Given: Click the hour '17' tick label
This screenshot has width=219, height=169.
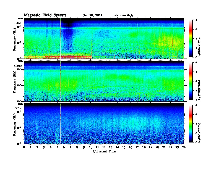Looking at the screenshot, I should pyautogui.click(x=137, y=147).
